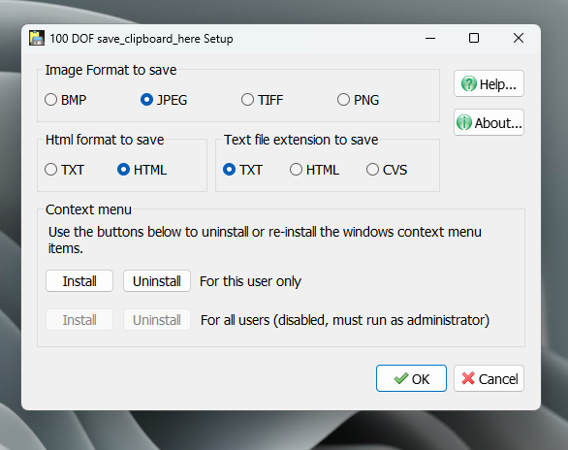Pick PNG image format

click(358, 100)
